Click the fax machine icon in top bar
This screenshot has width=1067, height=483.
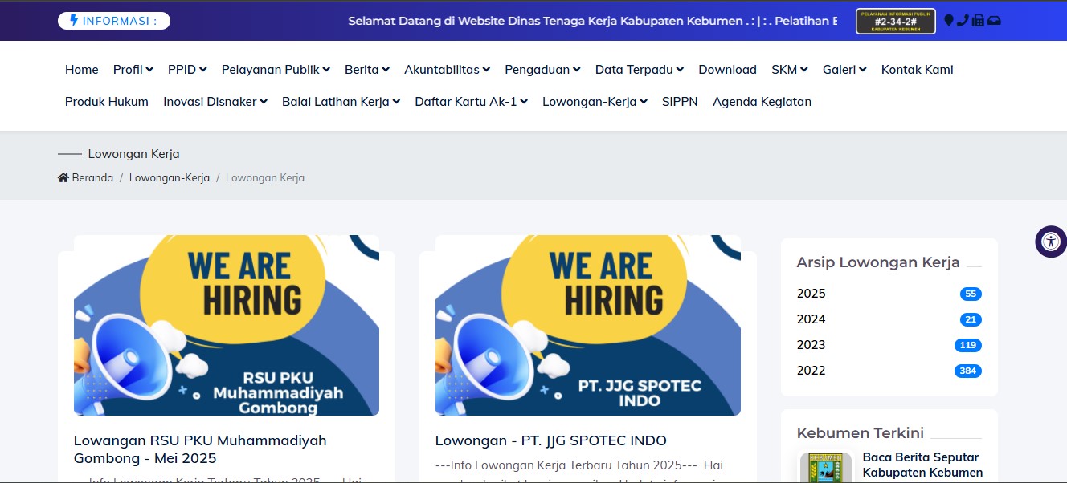tap(978, 21)
